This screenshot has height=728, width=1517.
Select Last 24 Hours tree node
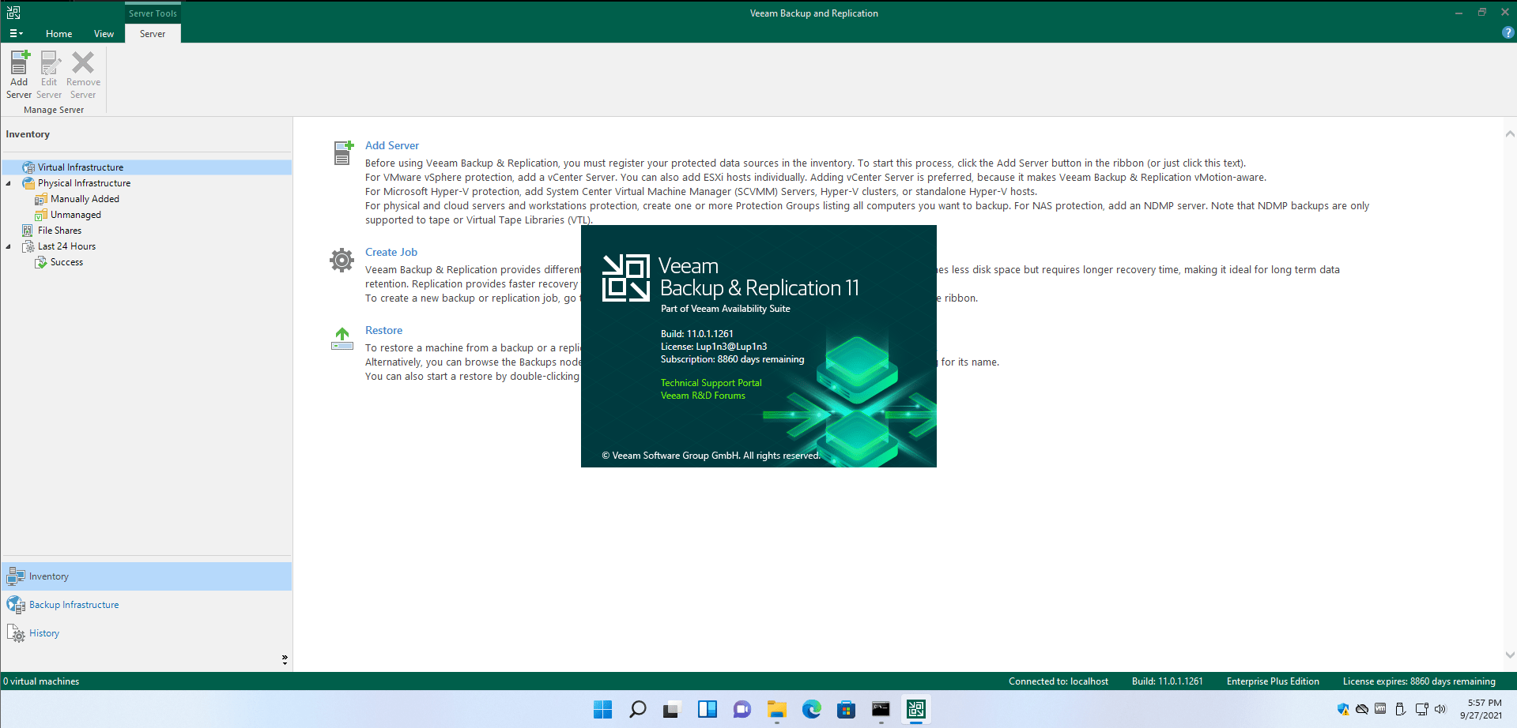pos(66,246)
